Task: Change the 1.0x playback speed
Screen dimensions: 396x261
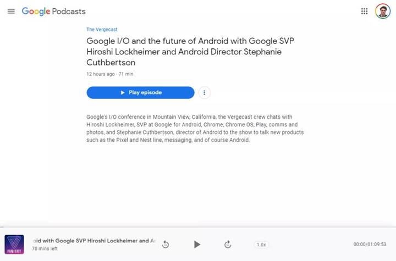Action: 261,245
